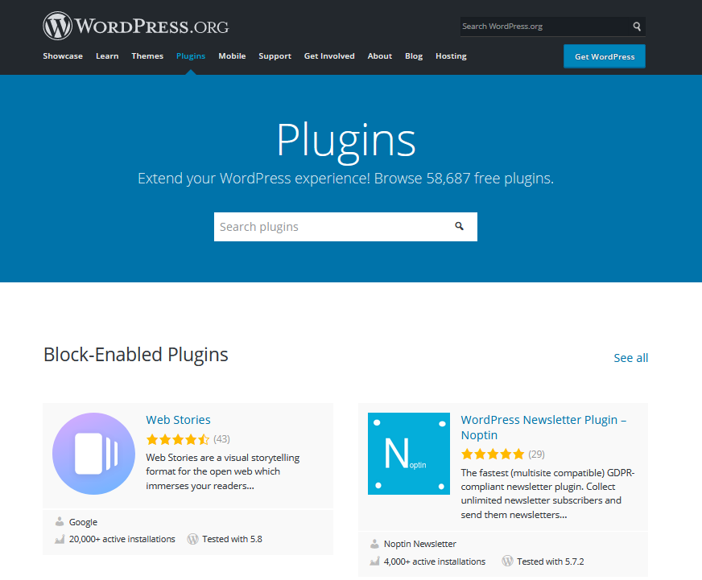
Task: Click the Web Stories description text
Action: pyautogui.click(x=222, y=471)
